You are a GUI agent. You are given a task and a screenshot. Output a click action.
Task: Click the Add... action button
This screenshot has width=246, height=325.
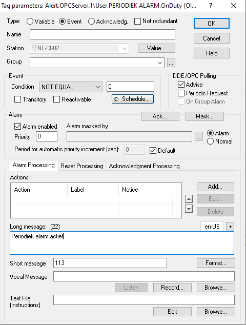pyautogui.click(x=215, y=187)
